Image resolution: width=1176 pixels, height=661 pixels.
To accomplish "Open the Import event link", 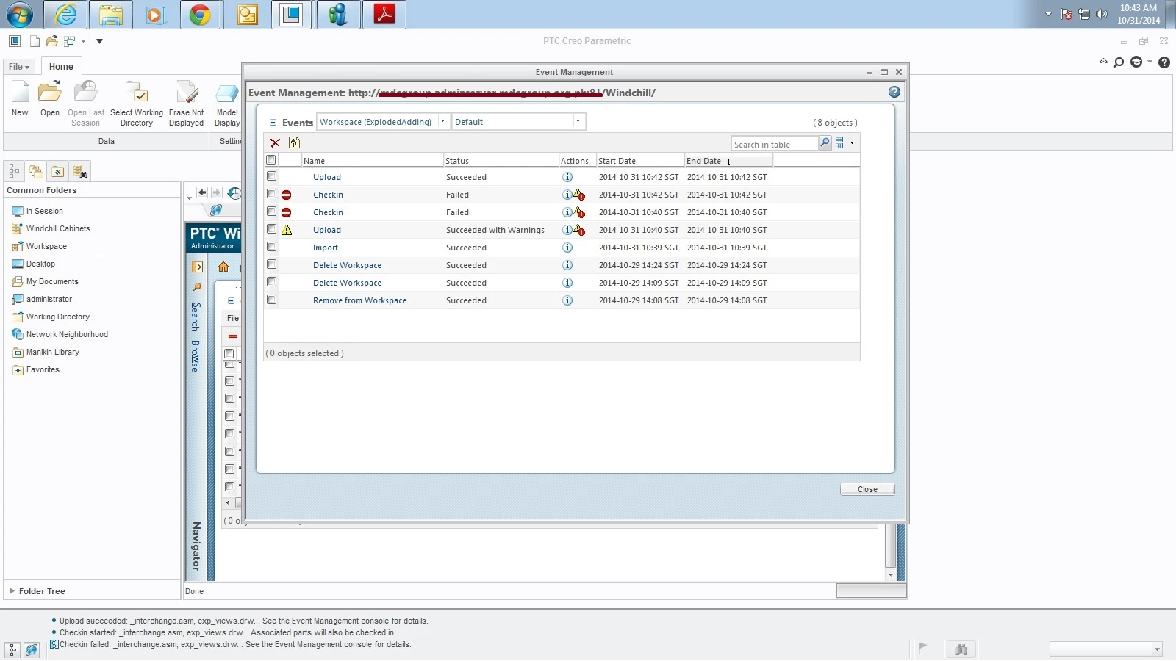I will point(326,248).
